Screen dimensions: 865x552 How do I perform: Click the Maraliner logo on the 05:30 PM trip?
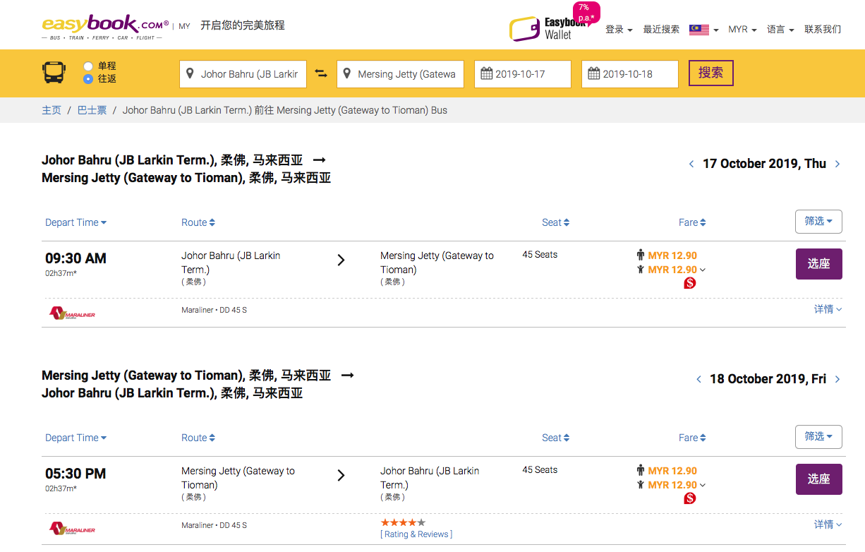tap(72, 528)
